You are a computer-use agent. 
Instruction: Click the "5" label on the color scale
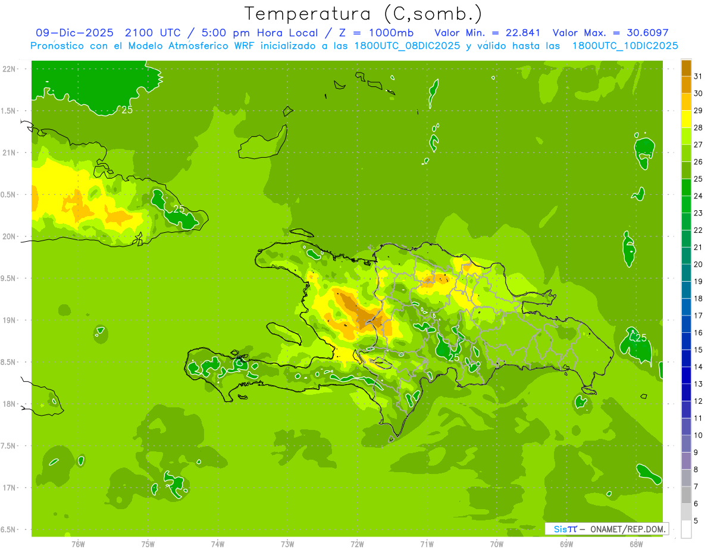(x=697, y=521)
